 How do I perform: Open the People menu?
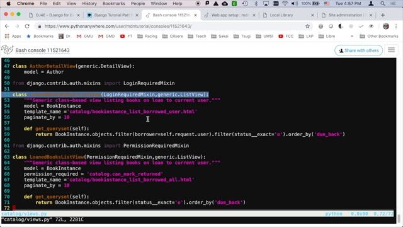coord(138,4)
